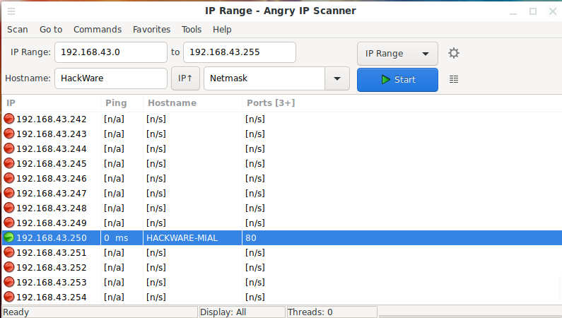Image resolution: width=562 pixels, height=318 pixels.
Task: Click the ending IP address field
Action: point(239,53)
